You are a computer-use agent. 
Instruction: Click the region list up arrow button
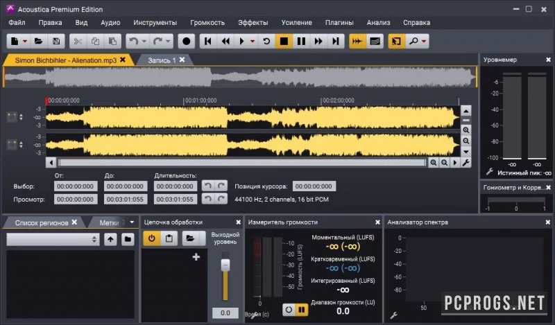tap(110, 239)
